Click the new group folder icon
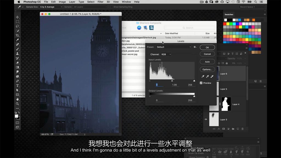 point(233,129)
